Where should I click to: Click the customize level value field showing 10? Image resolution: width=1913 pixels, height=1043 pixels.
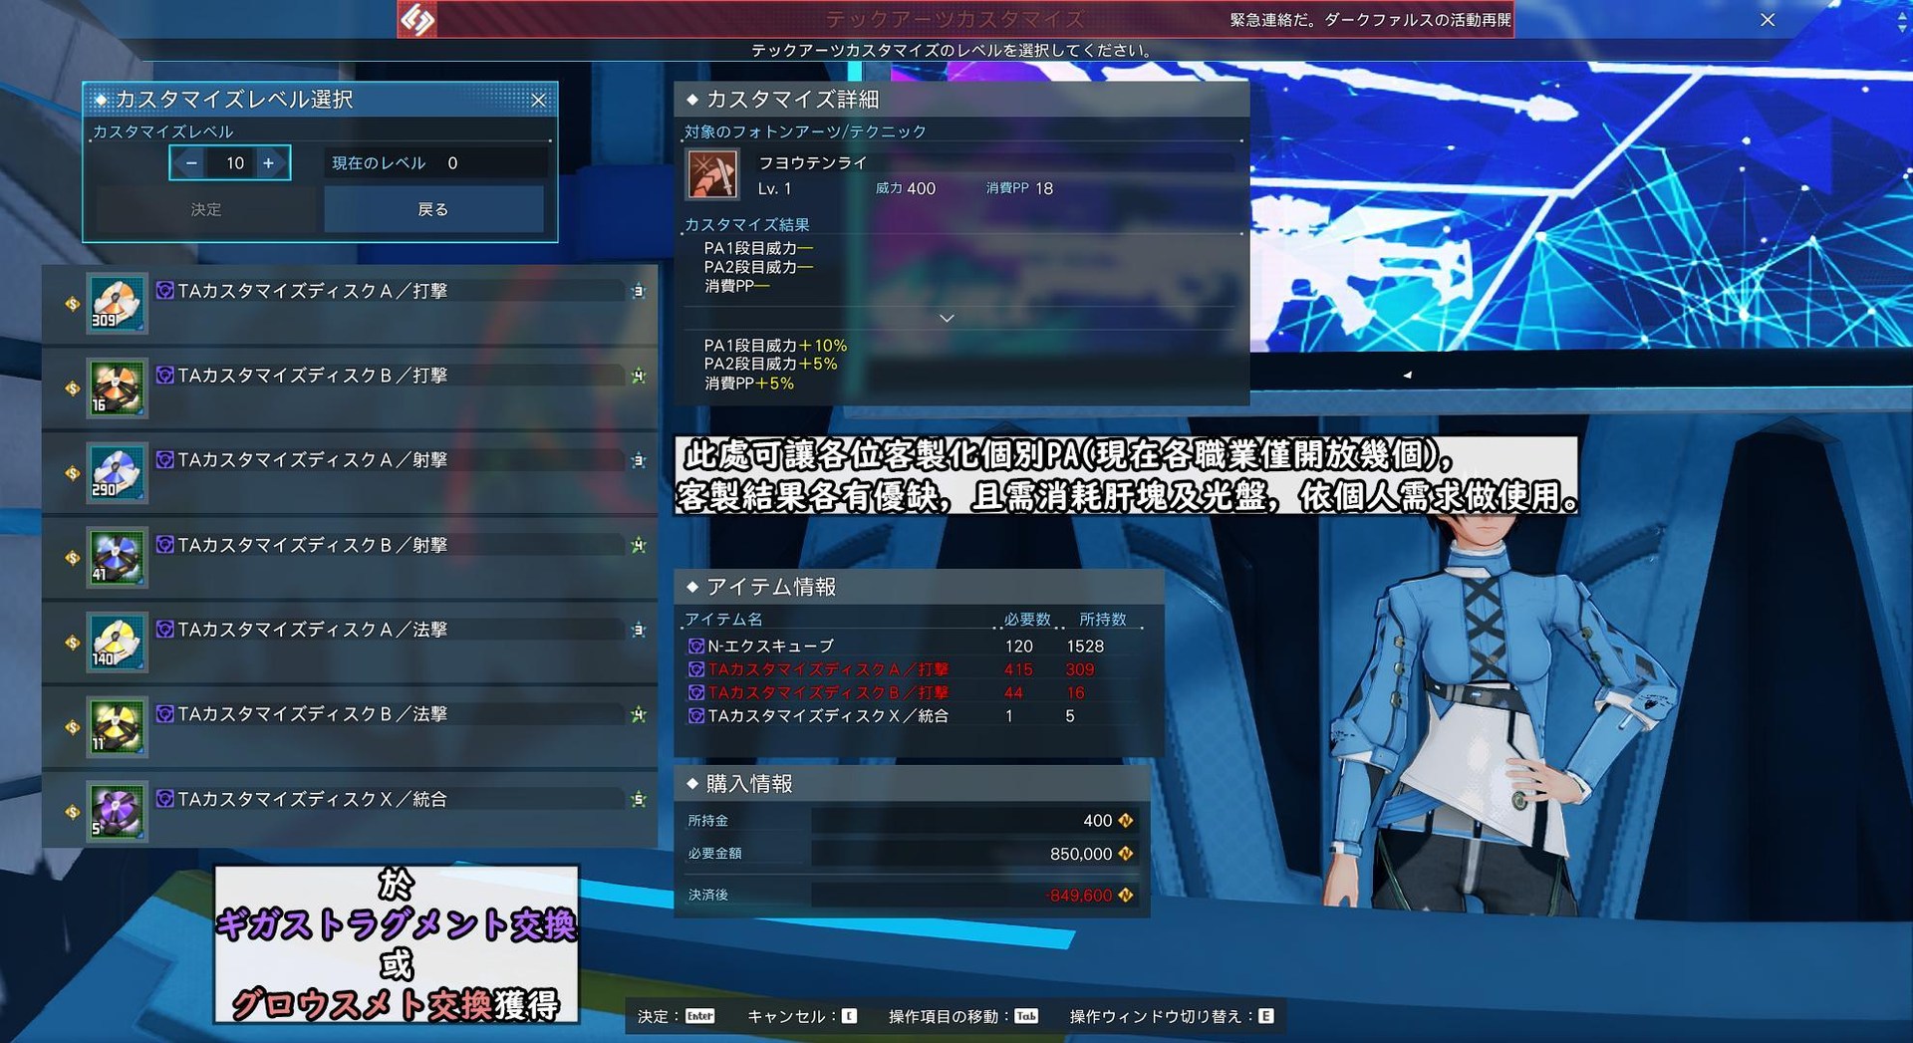pyautogui.click(x=235, y=163)
